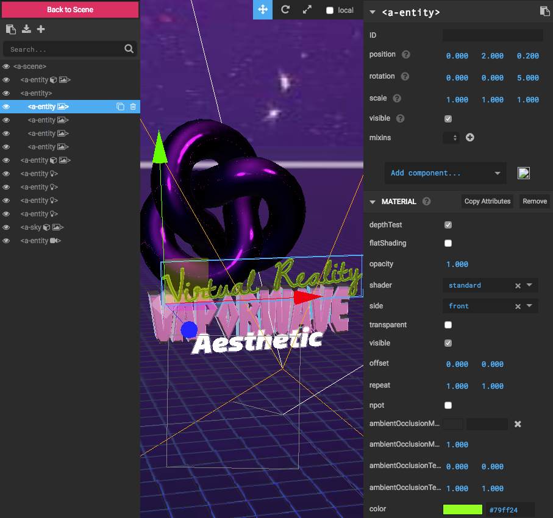Collapse the MATERIAL component section
The height and width of the screenshot is (518, 553).
click(x=373, y=202)
